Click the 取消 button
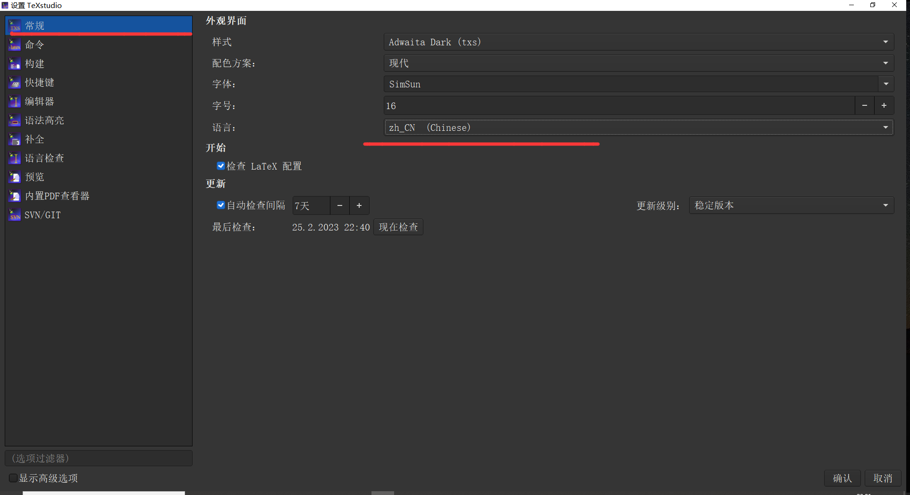Screen dimensions: 910x495 click(x=883, y=478)
